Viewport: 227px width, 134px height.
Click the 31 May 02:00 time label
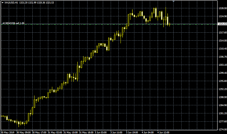pos(55,133)
